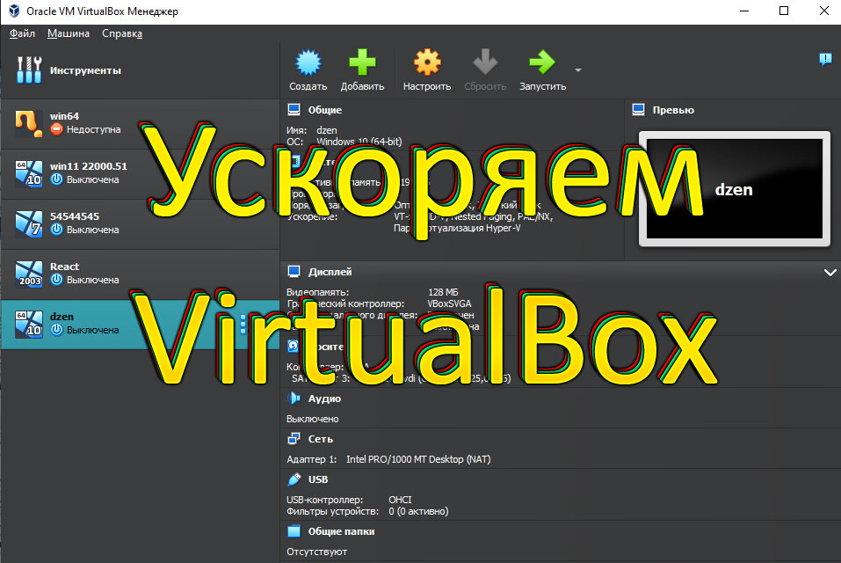Screen dimensions: 841x563
Task: Click the VBoxSVGA controller value
Action: 449,303
